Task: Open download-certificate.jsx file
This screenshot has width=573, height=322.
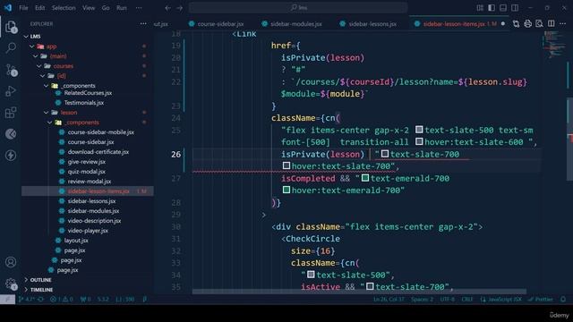Action: pyautogui.click(x=98, y=152)
